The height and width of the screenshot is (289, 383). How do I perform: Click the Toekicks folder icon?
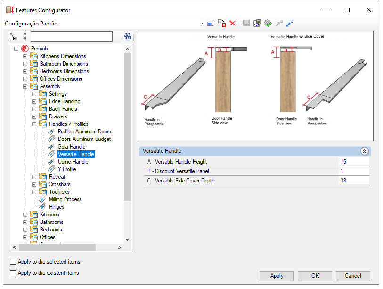[x=43, y=192]
